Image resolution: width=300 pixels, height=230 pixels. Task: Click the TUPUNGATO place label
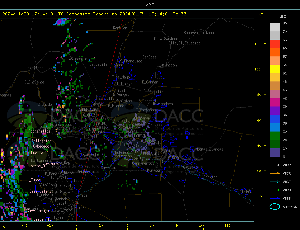tap(60, 177)
